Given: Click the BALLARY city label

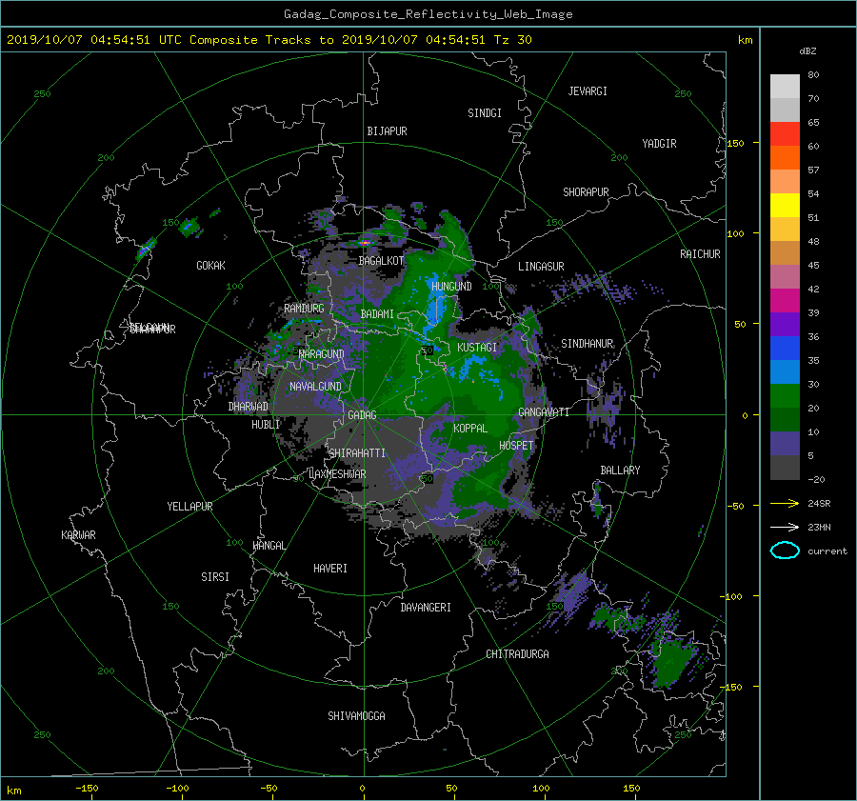Looking at the screenshot, I should 620,471.
